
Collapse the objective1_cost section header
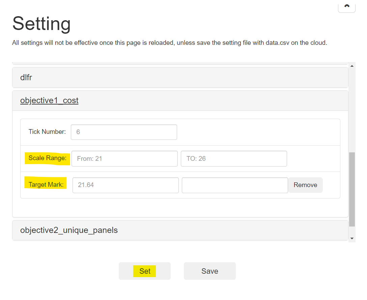tap(49, 100)
